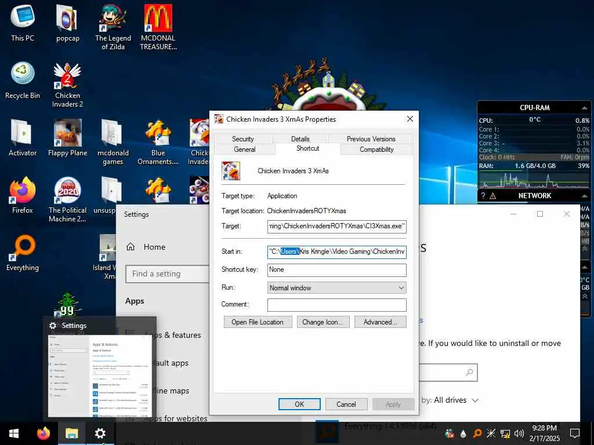Click the Shortcut key field
This screenshot has height=445, width=594.
(x=337, y=270)
